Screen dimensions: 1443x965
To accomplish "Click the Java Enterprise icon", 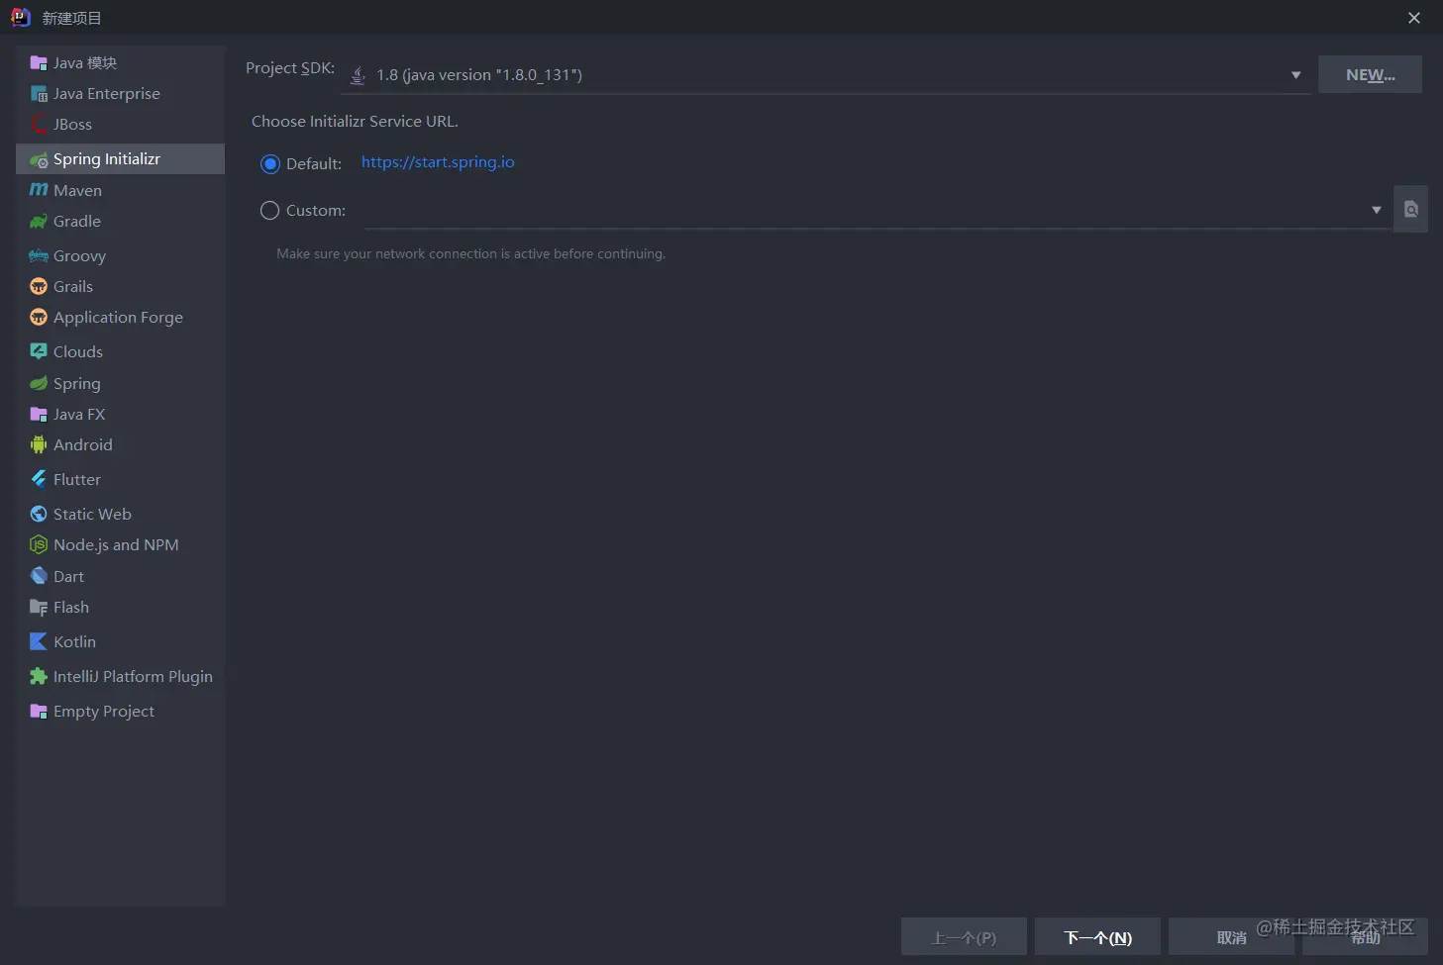I will (39, 94).
